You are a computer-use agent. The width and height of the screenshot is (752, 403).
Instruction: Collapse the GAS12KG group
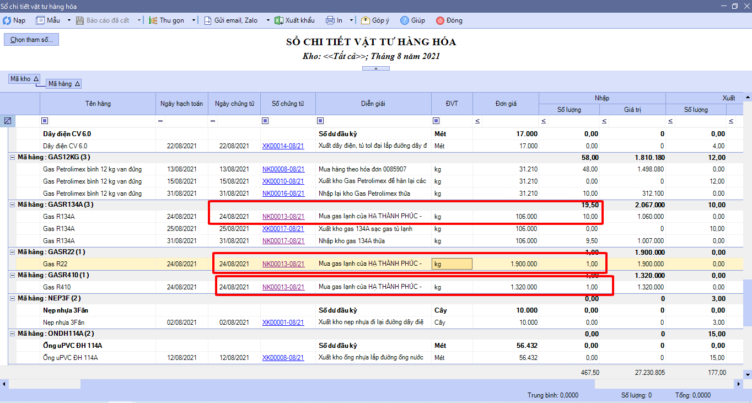click(13, 158)
